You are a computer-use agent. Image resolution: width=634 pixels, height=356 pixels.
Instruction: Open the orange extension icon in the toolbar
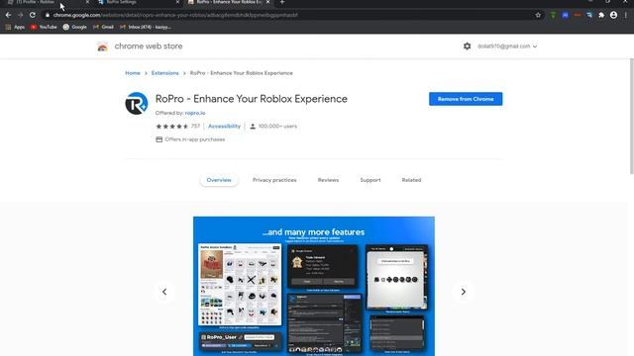click(578, 15)
